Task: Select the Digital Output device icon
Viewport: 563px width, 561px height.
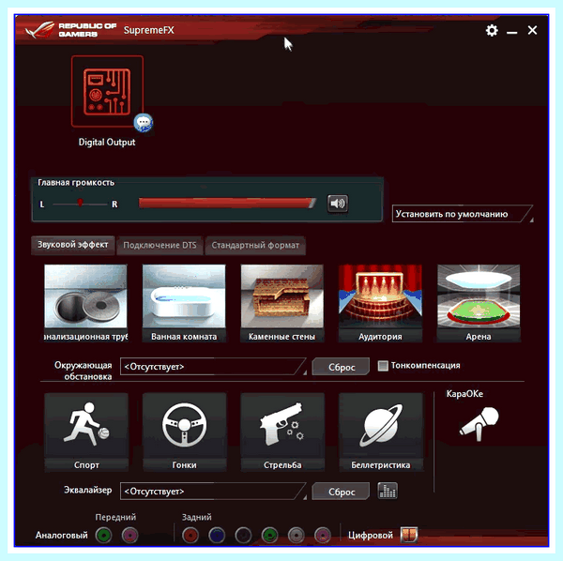Action: pos(107,92)
